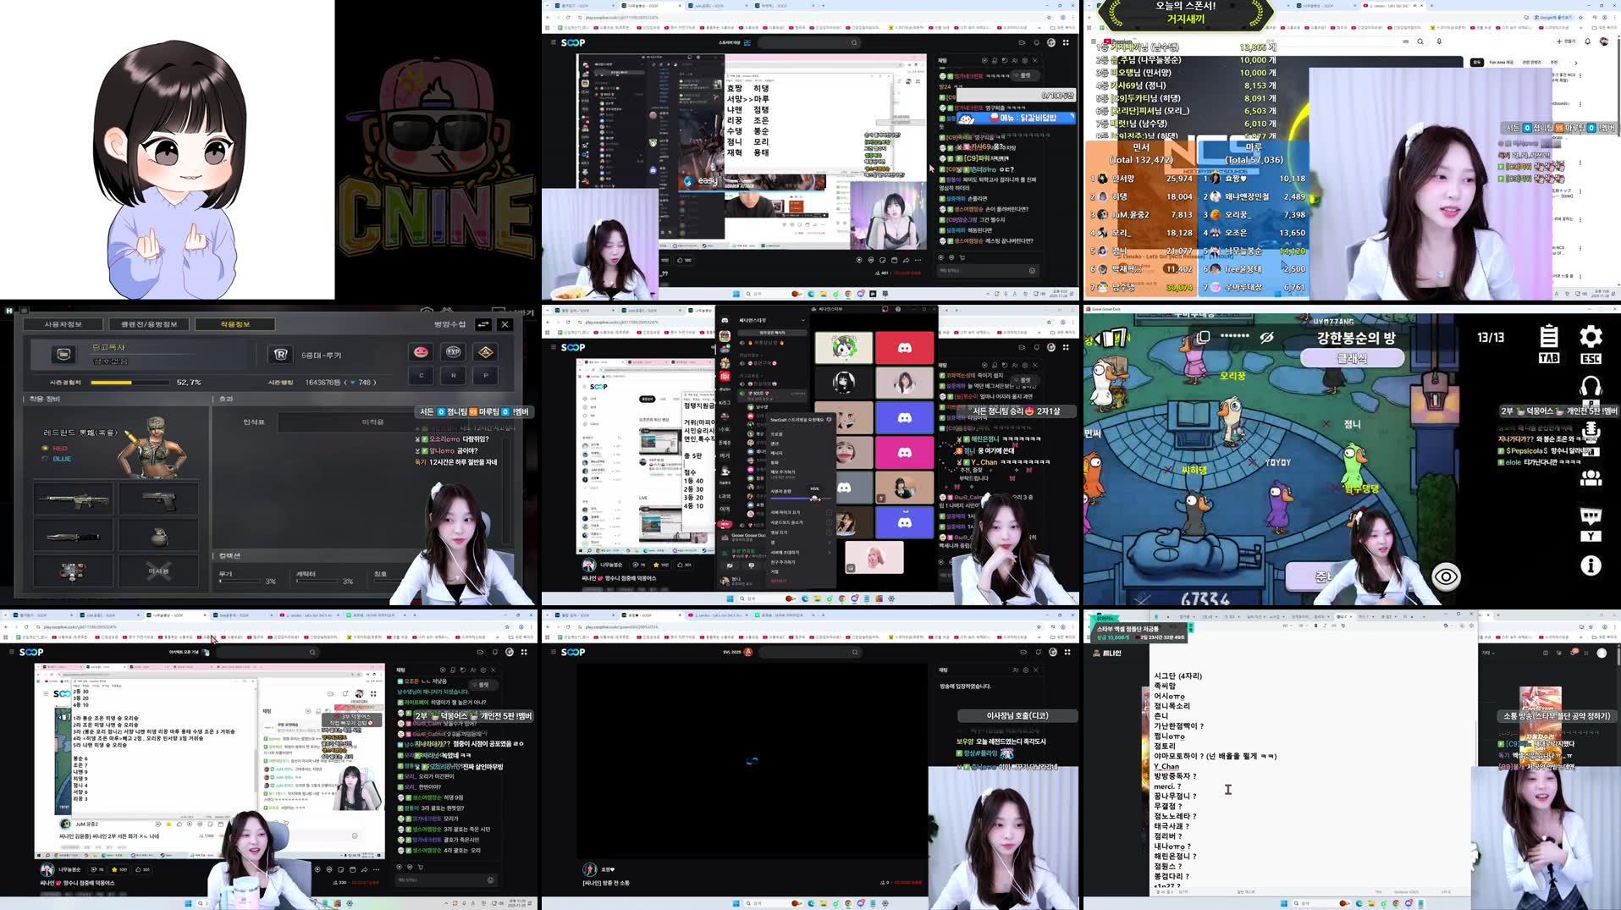The image size is (1621, 910).
Task: Click the chat input field in the SOOP chat panel
Action: click(x=982, y=270)
